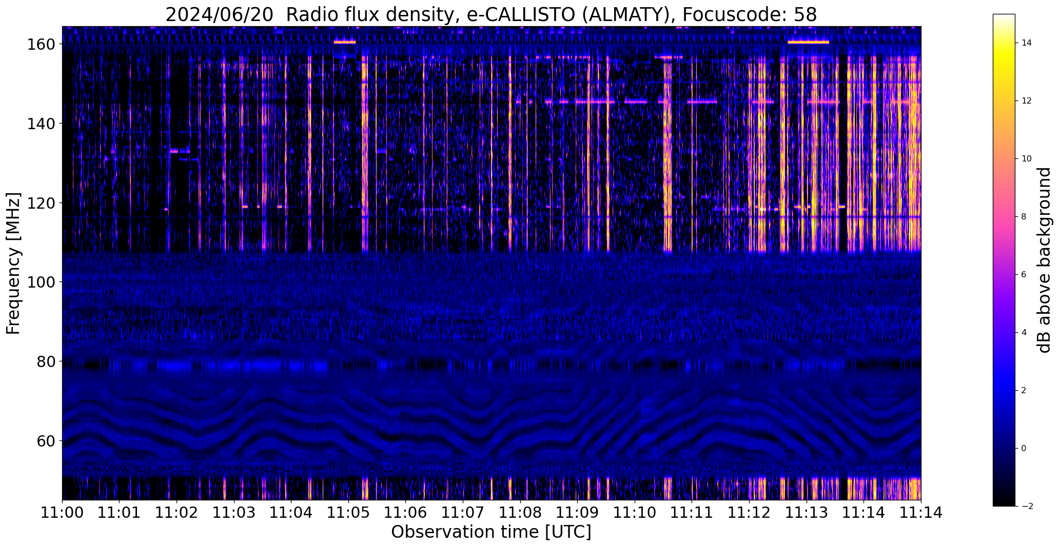Click the 11:12 time tick label
Image resolution: width=1060 pixels, height=547 pixels.
(750, 513)
